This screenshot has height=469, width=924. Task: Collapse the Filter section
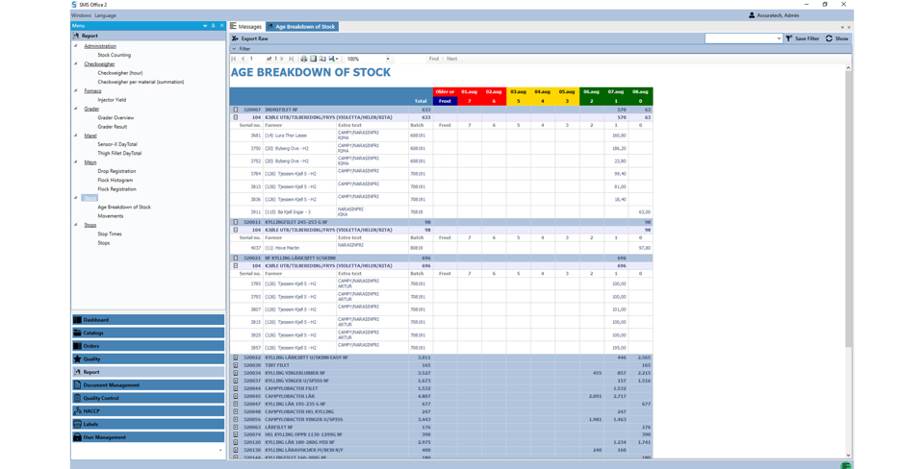click(234, 49)
